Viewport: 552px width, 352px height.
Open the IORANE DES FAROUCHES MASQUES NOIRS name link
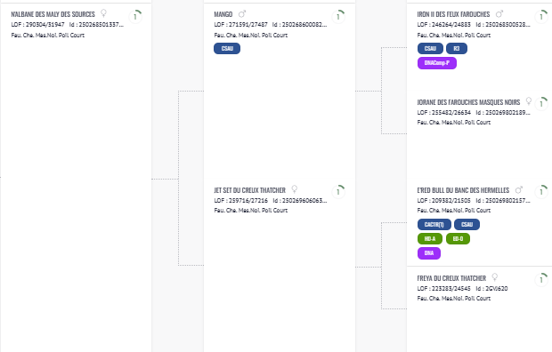468,102
